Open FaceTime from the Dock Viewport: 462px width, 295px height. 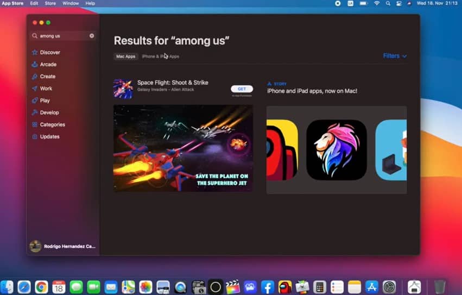(94, 287)
